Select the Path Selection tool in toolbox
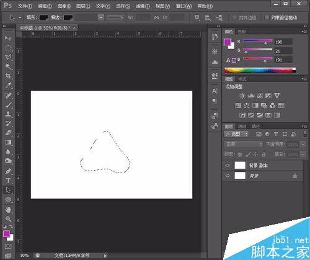This screenshot has width=310, height=260. [8, 190]
